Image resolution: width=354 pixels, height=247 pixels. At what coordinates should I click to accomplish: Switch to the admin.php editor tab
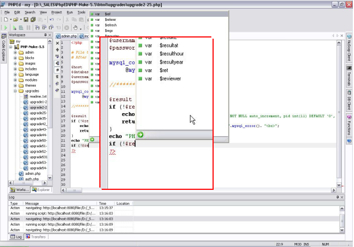[66, 36]
